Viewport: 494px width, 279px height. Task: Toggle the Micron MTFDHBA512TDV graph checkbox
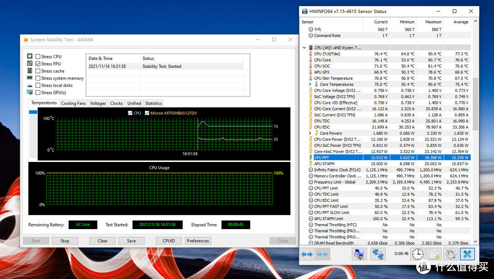[x=147, y=113]
